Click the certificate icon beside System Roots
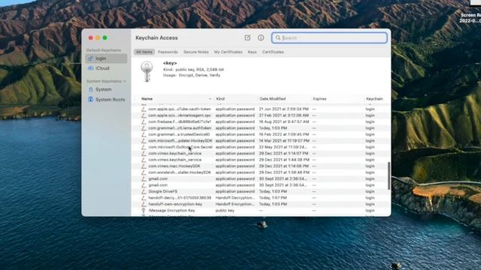 tap(90, 100)
